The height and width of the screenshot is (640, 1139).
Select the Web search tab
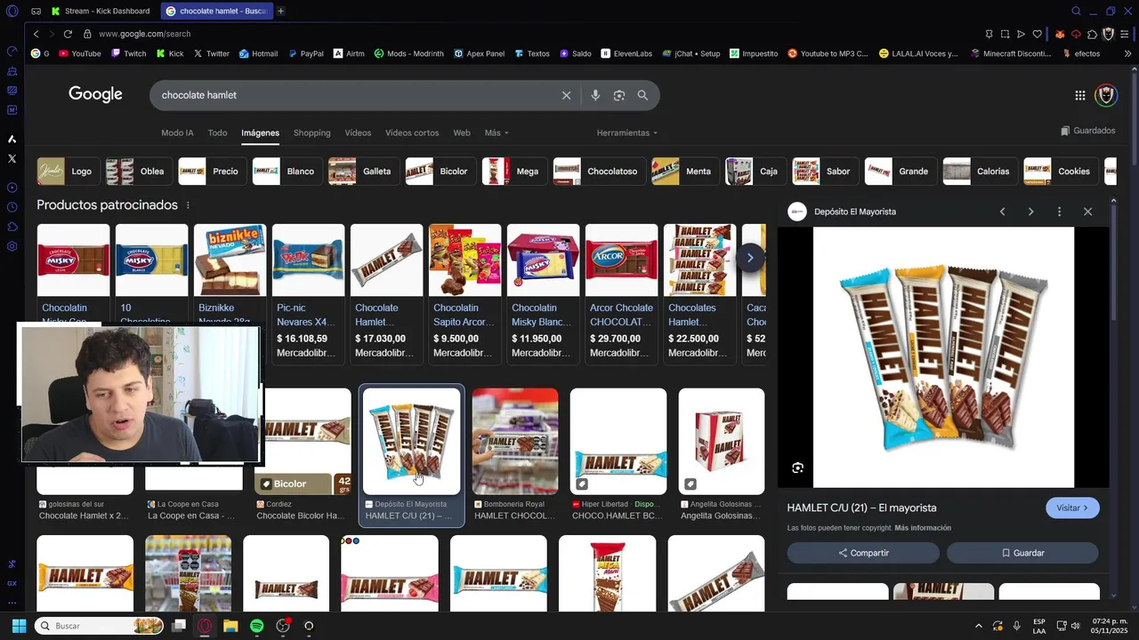pos(462,132)
